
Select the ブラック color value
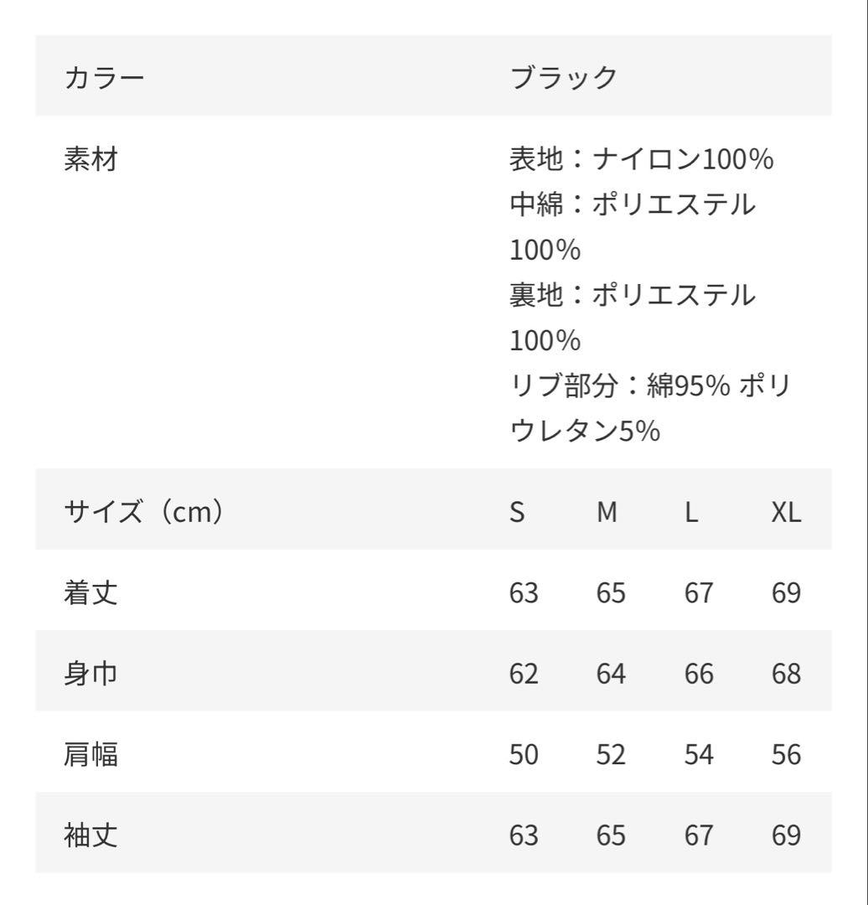(x=563, y=77)
